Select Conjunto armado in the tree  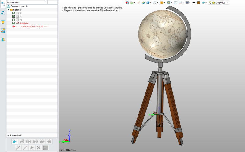point(19,6)
